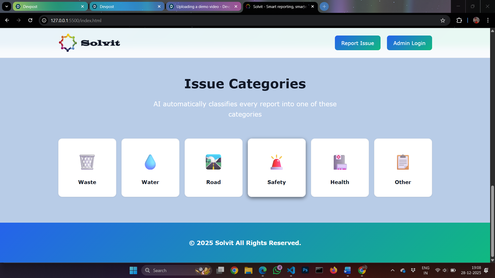Open the browser extensions puzzle icon
The height and width of the screenshot is (278, 495).
459,20
